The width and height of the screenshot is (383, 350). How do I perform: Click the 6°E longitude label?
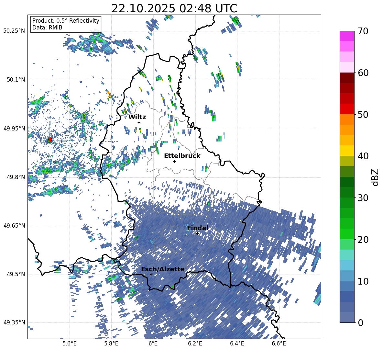[153, 344]
